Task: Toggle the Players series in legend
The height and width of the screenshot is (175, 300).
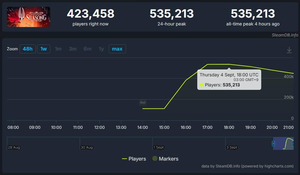Action: 134,159
